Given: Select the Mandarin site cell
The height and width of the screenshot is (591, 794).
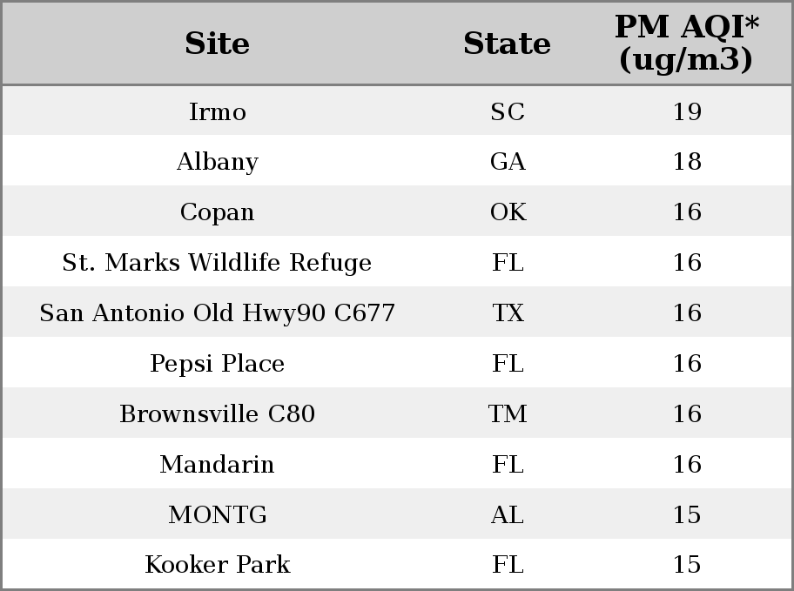Looking at the screenshot, I should [x=218, y=464].
